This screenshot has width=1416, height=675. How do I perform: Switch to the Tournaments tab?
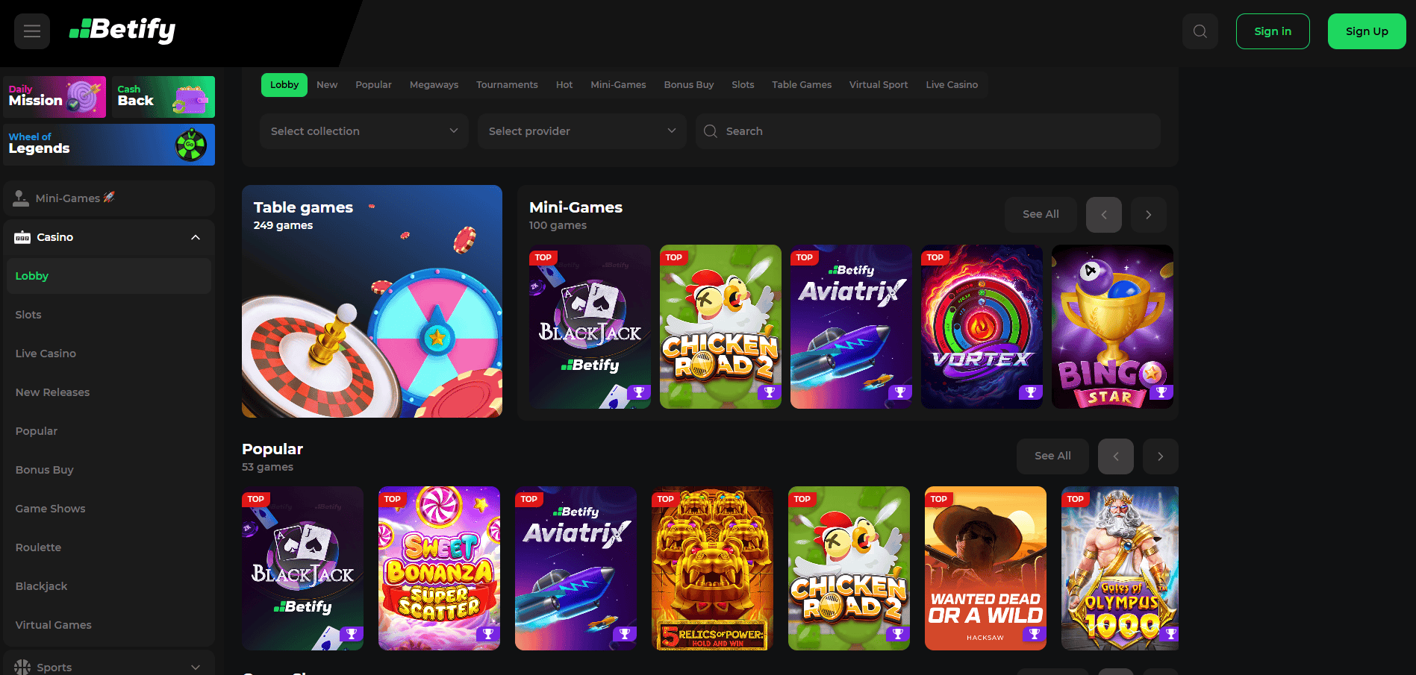pyautogui.click(x=507, y=84)
